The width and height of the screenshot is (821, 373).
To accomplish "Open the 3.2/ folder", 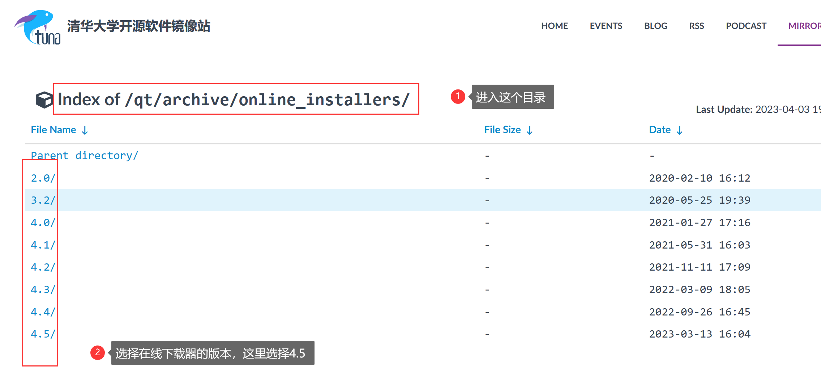I will click(x=43, y=200).
